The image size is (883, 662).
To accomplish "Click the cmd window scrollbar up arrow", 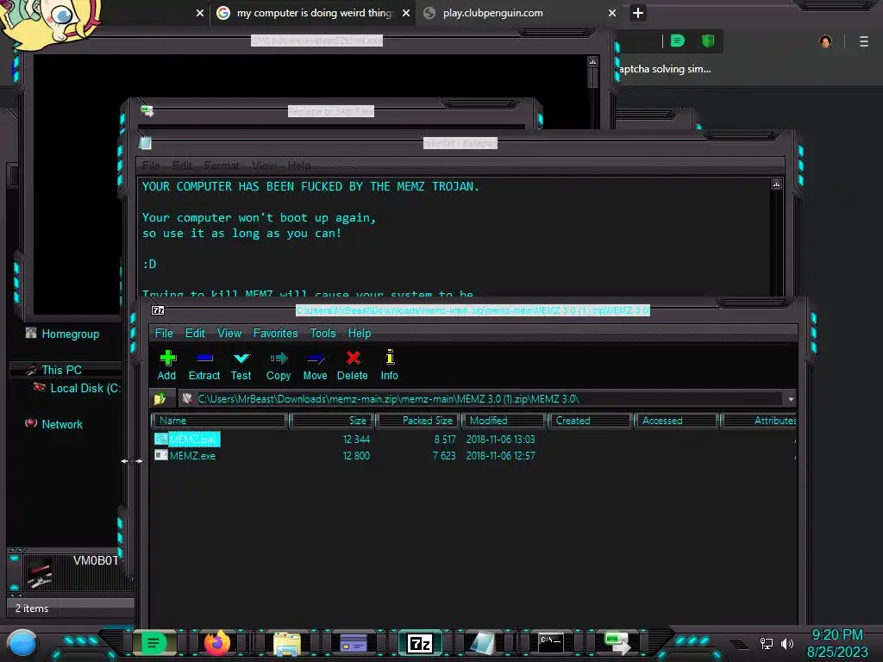I will pyautogui.click(x=592, y=61).
